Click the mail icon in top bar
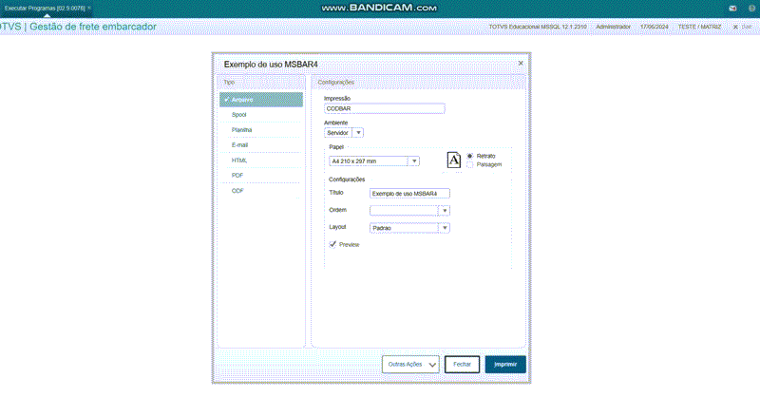The image size is (760, 397). (732, 9)
